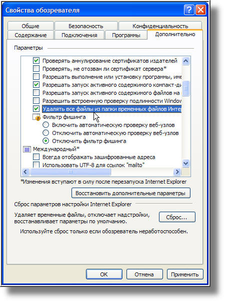Toggle Удалять все файлы из папки временных файлов

pos(36,109)
